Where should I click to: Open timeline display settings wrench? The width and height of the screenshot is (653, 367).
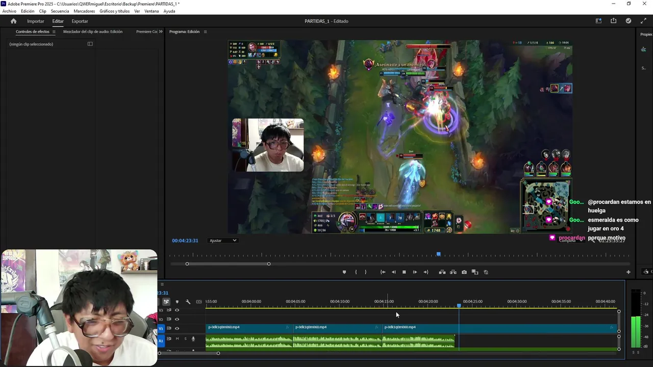coord(188,302)
